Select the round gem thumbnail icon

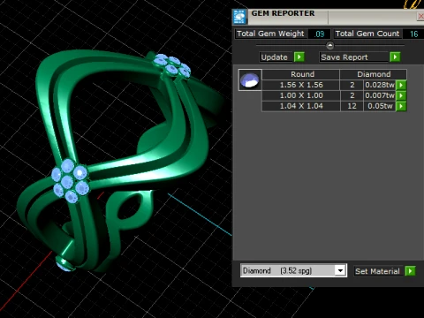250,80
